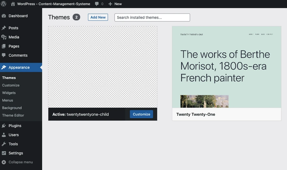
Task: Click the Plugins plug icon
Action: point(4,125)
